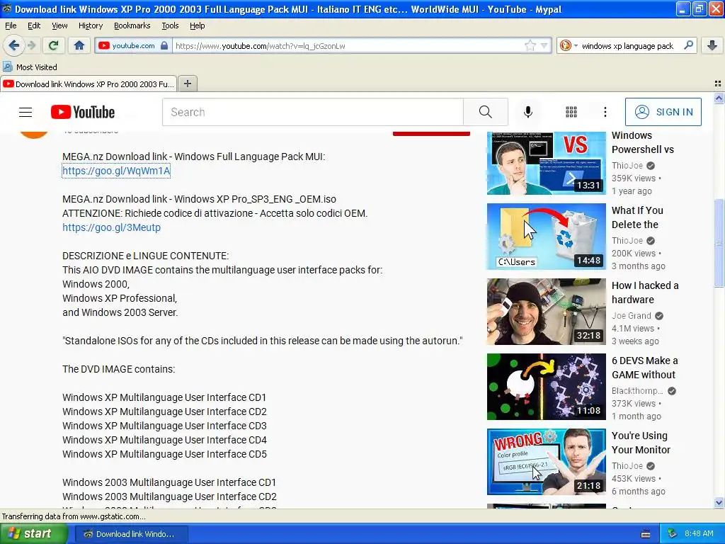Bookmark this page with the star icon
725x544 pixels.
point(530,45)
